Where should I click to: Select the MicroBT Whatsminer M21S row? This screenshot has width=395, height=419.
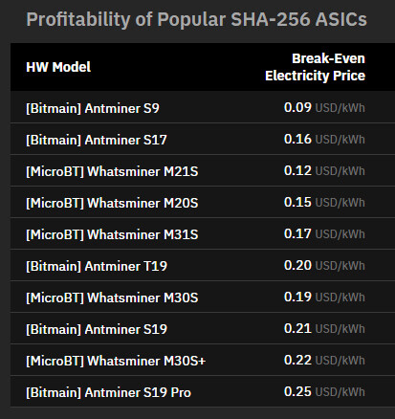[203, 170]
